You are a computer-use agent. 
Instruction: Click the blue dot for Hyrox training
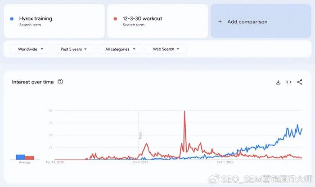[x=12, y=19]
